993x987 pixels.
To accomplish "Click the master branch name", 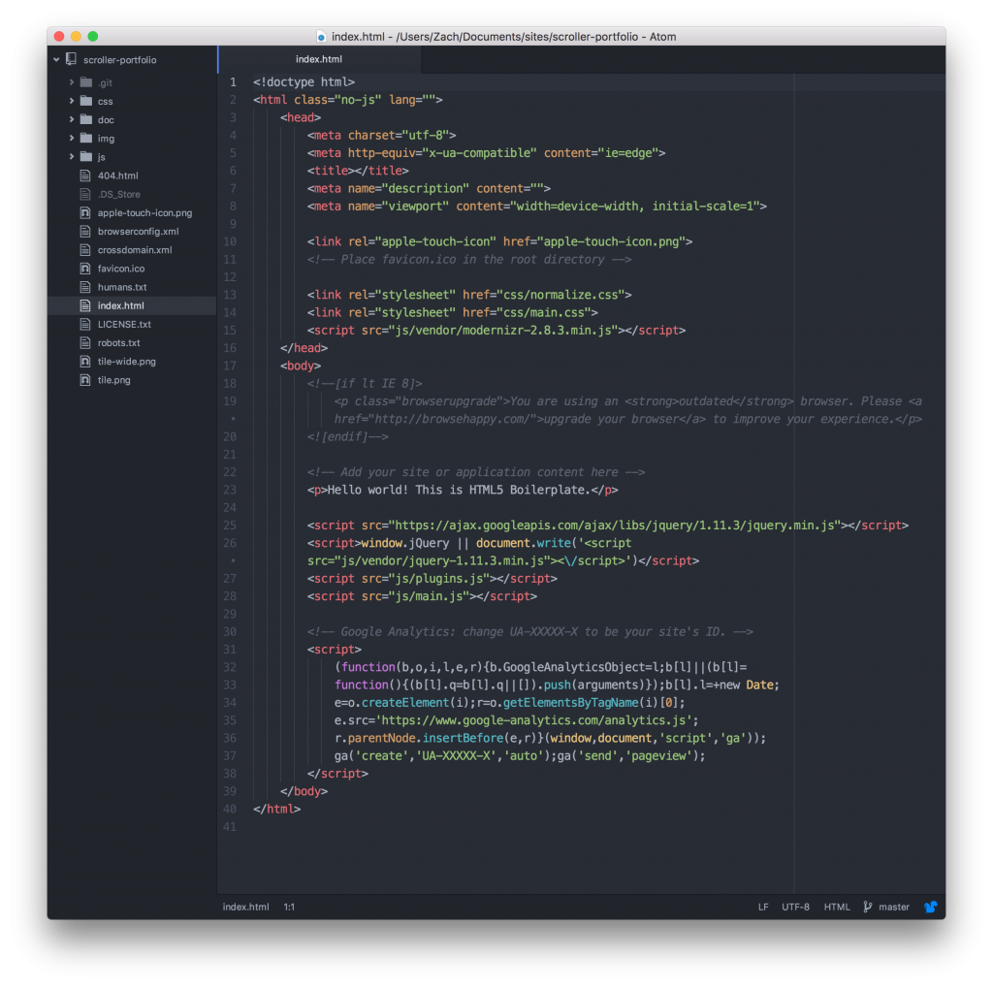I will tap(893, 907).
